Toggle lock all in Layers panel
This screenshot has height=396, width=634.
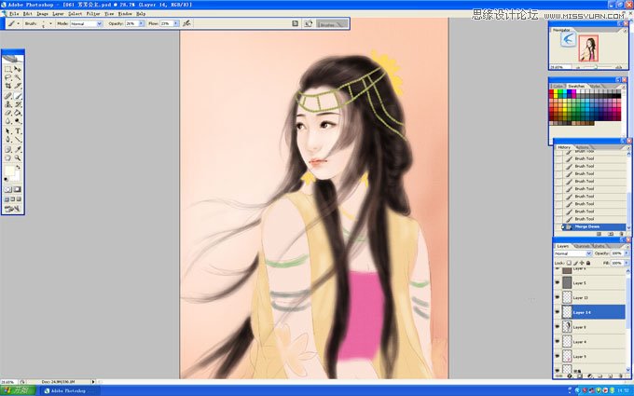588,263
